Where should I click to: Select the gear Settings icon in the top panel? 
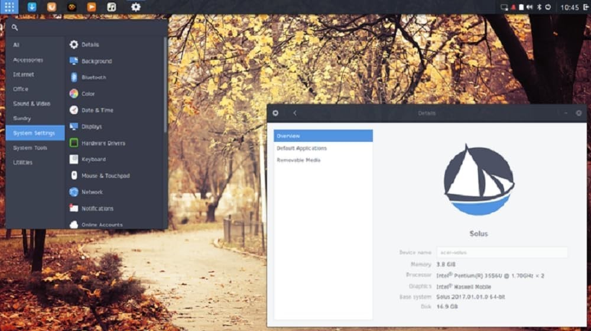136,7
